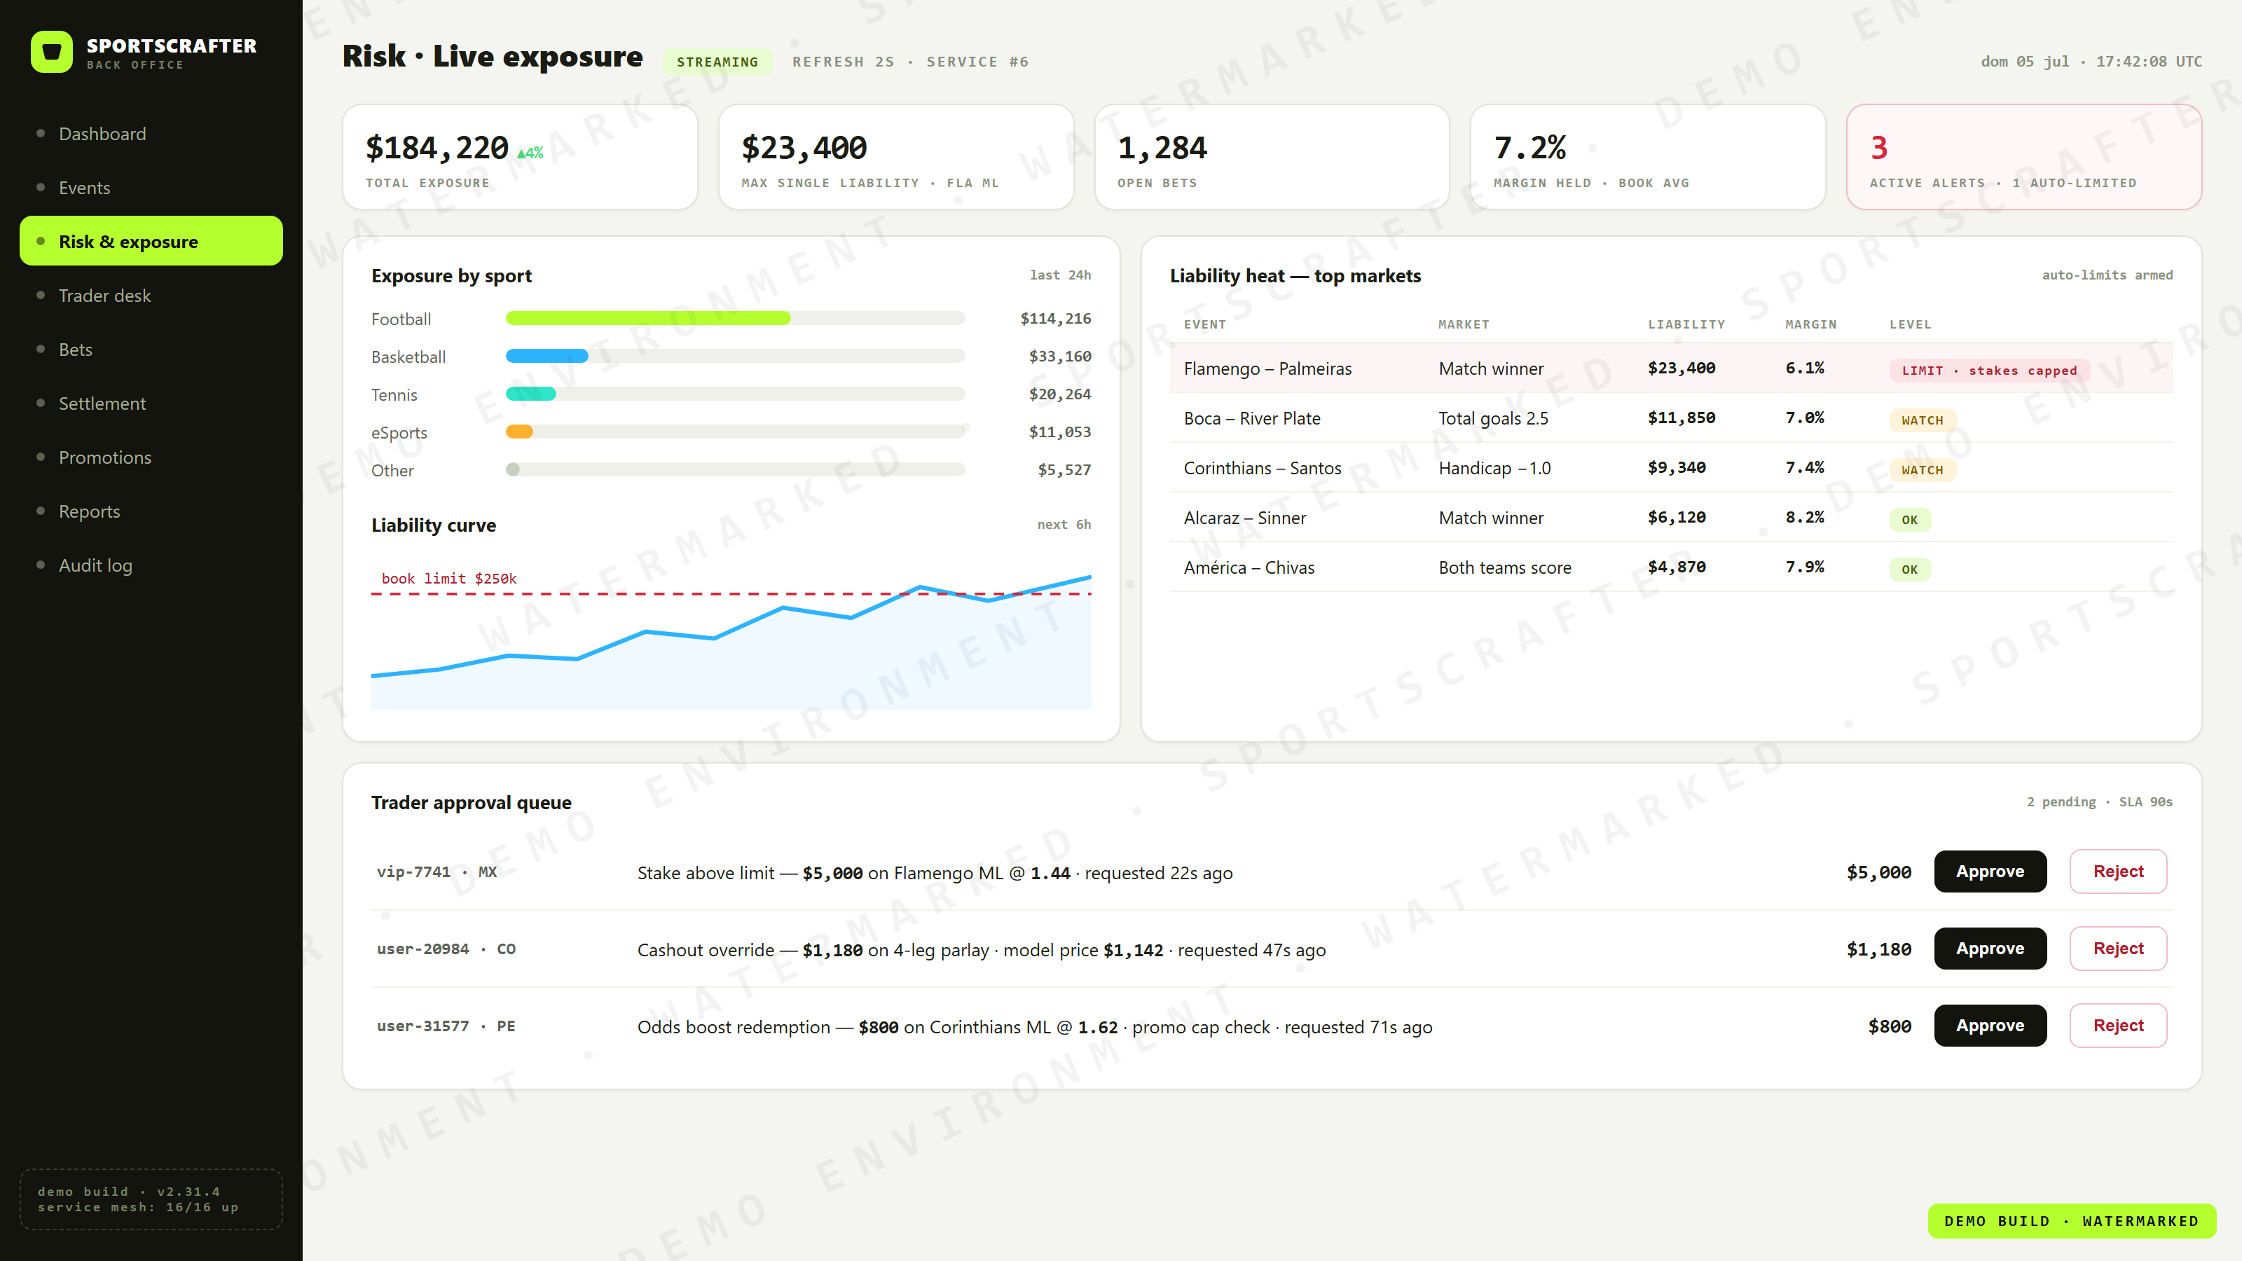Click Both teams score market cell

(1504, 567)
